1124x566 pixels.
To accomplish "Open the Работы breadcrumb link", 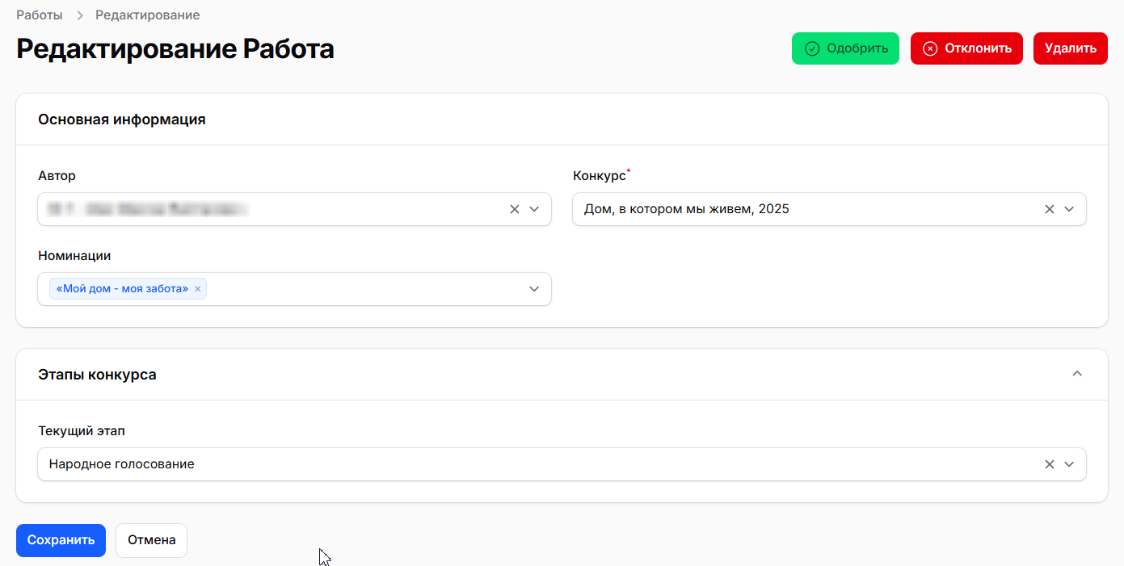I will (x=40, y=15).
